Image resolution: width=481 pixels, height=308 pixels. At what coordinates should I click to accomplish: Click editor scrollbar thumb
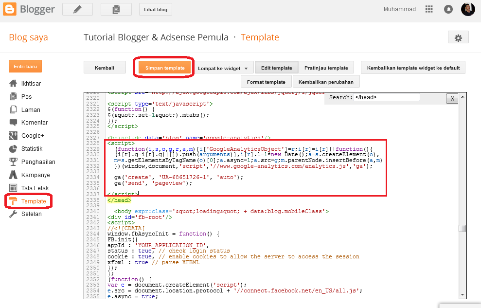[x=463, y=229]
